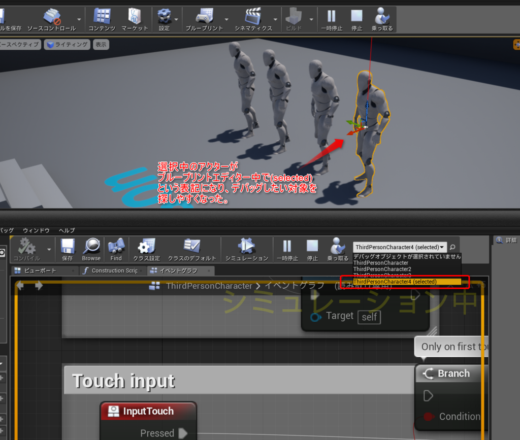Open the マーケット (Marketplace)

coord(134,15)
